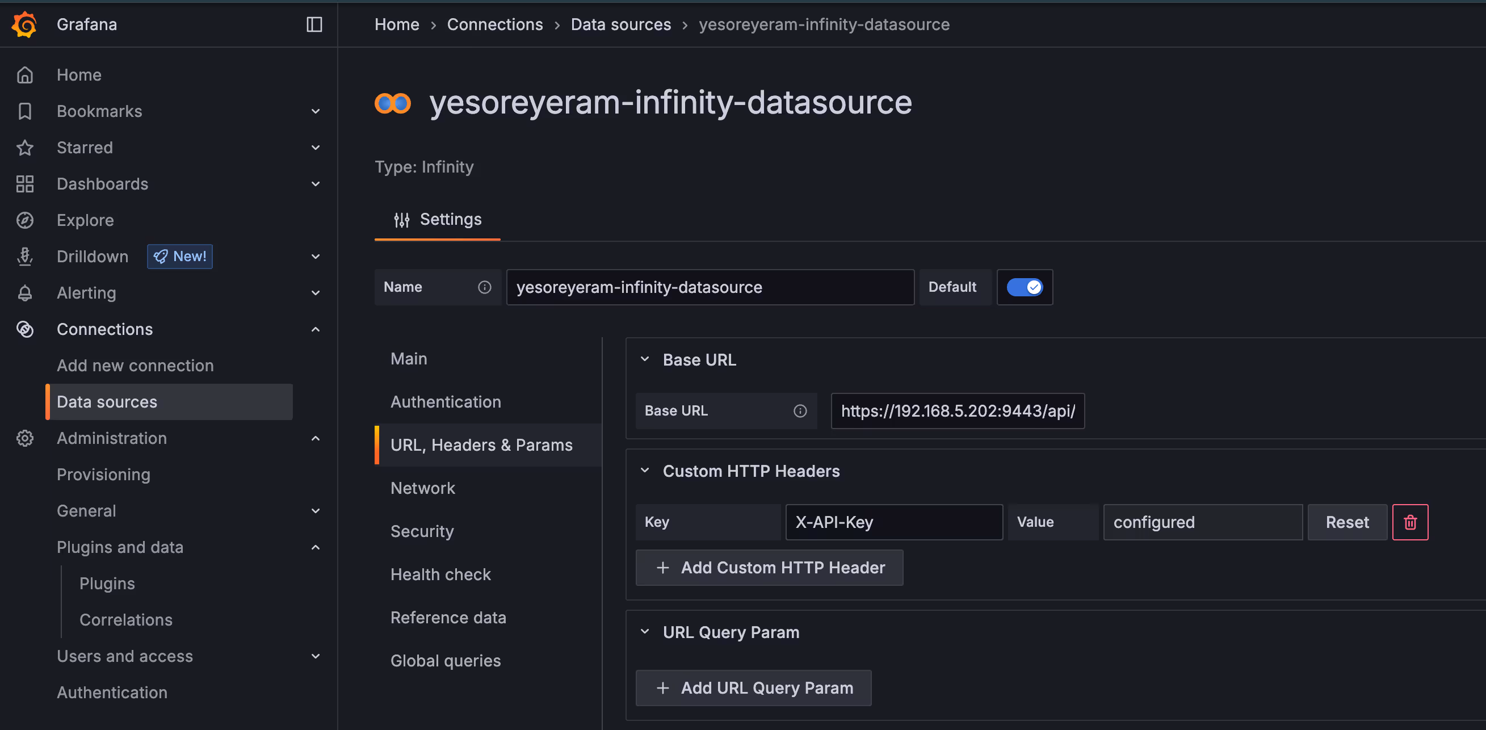Screen dimensions: 1486x730
Task: Click the dock menu sidebar icon
Action: (314, 24)
